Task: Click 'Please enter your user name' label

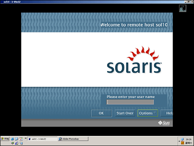Action: [x=131, y=97]
